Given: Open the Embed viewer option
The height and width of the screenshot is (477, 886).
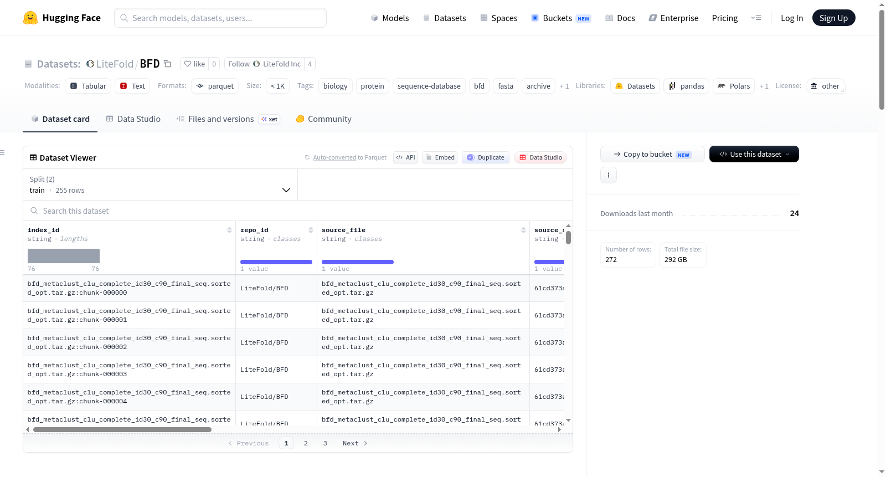Looking at the screenshot, I should pos(440,157).
